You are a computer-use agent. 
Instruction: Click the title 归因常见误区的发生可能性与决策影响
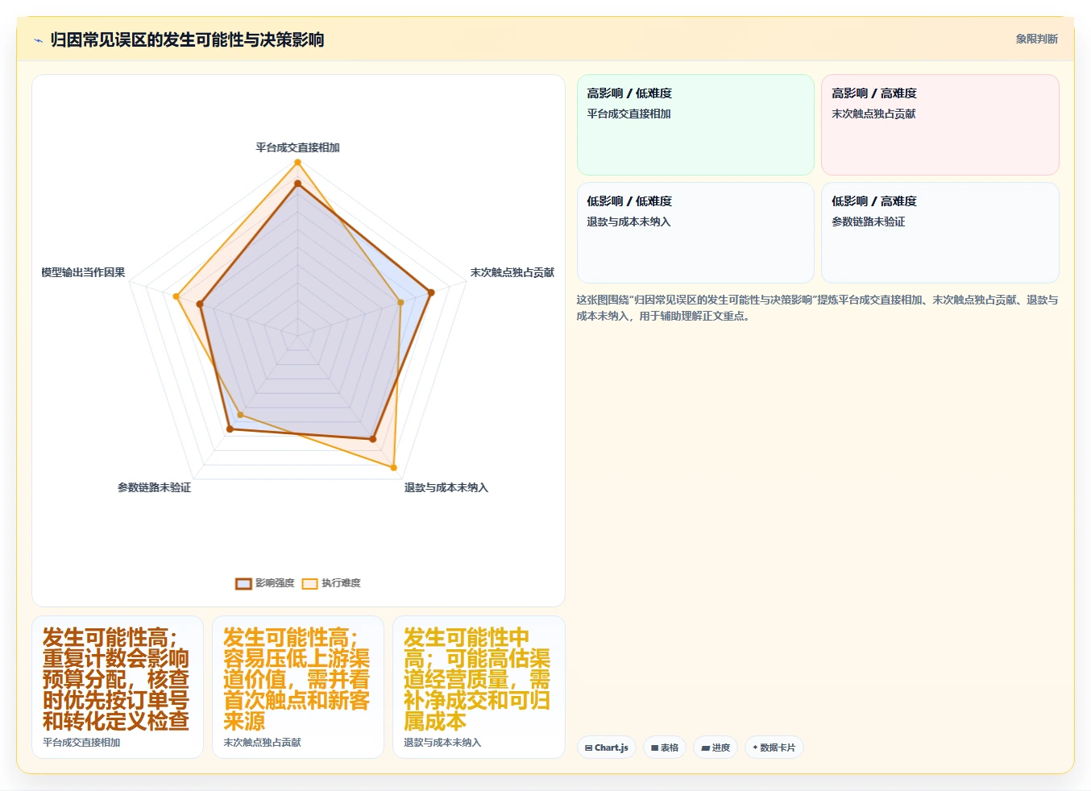pos(187,39)
